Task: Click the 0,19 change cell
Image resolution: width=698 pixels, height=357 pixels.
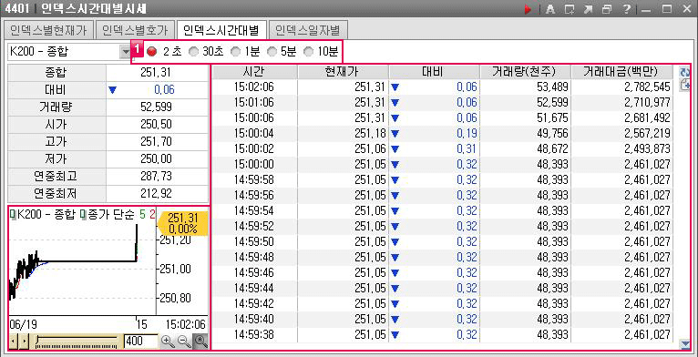Action: 435,133
